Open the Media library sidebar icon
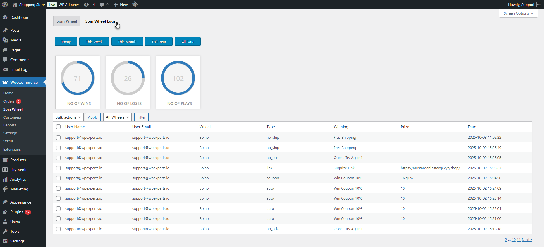Screen dimensions: 544x247 point(5,40)
